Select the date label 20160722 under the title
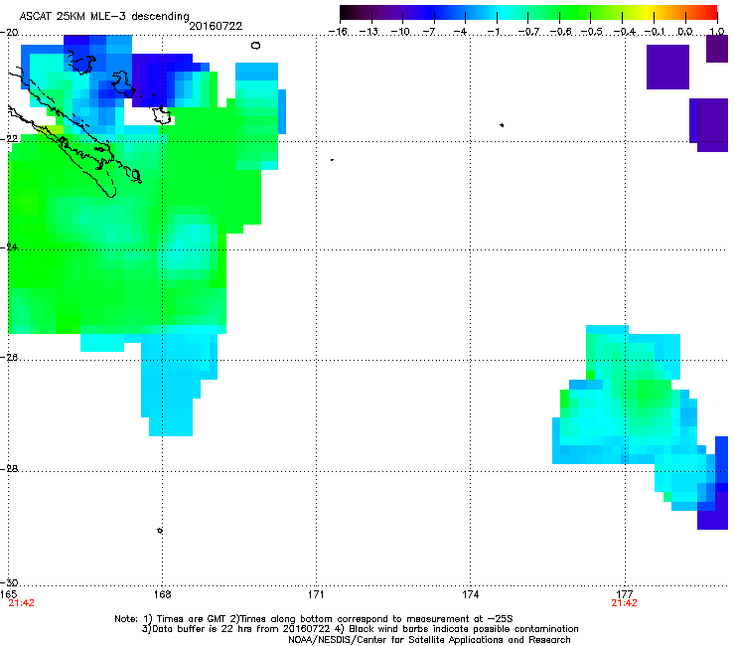Image resolution: width=735 pixels, height=646 pixels. tap(216, 26)
